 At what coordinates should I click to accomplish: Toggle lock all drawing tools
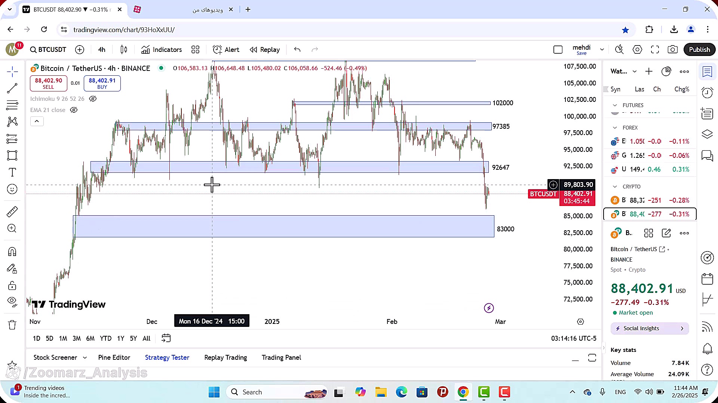(12, 286)
